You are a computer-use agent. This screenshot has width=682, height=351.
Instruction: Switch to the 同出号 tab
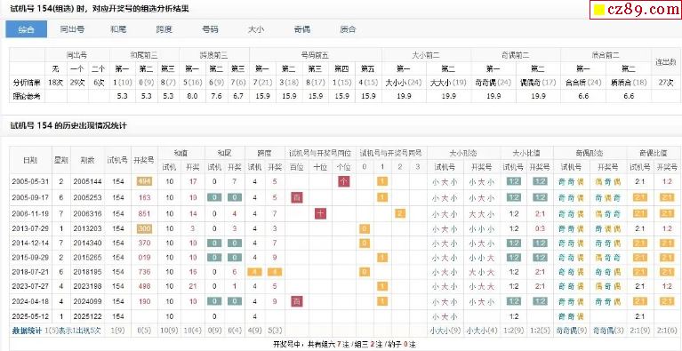pos(72,29)
